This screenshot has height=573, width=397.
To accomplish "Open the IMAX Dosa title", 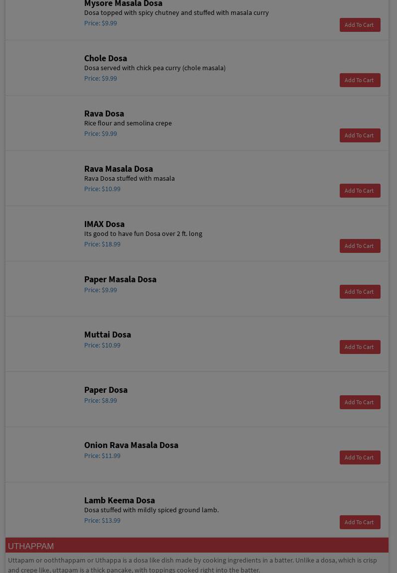I will click(x=104, y=224).
